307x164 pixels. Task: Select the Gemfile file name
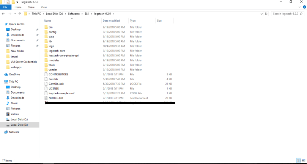(x=53, y=79)
